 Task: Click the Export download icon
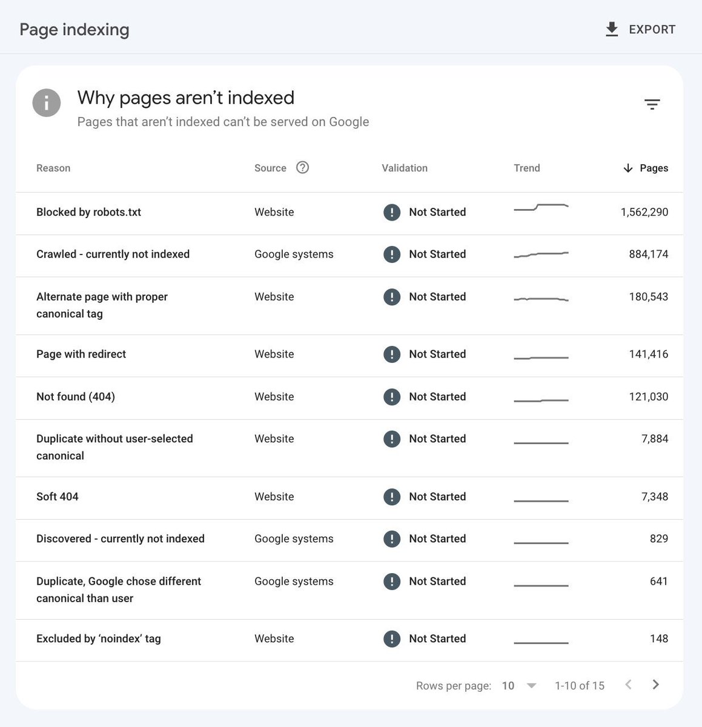pos(612,29)
